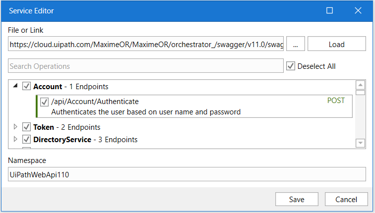Click into the Search Operations field
The height and width of the screenshot is (213, 375).
[x=145, y=66]
